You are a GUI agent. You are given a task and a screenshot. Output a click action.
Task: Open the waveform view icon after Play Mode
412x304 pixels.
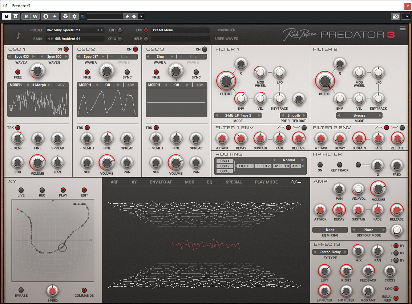click(296, 182)
